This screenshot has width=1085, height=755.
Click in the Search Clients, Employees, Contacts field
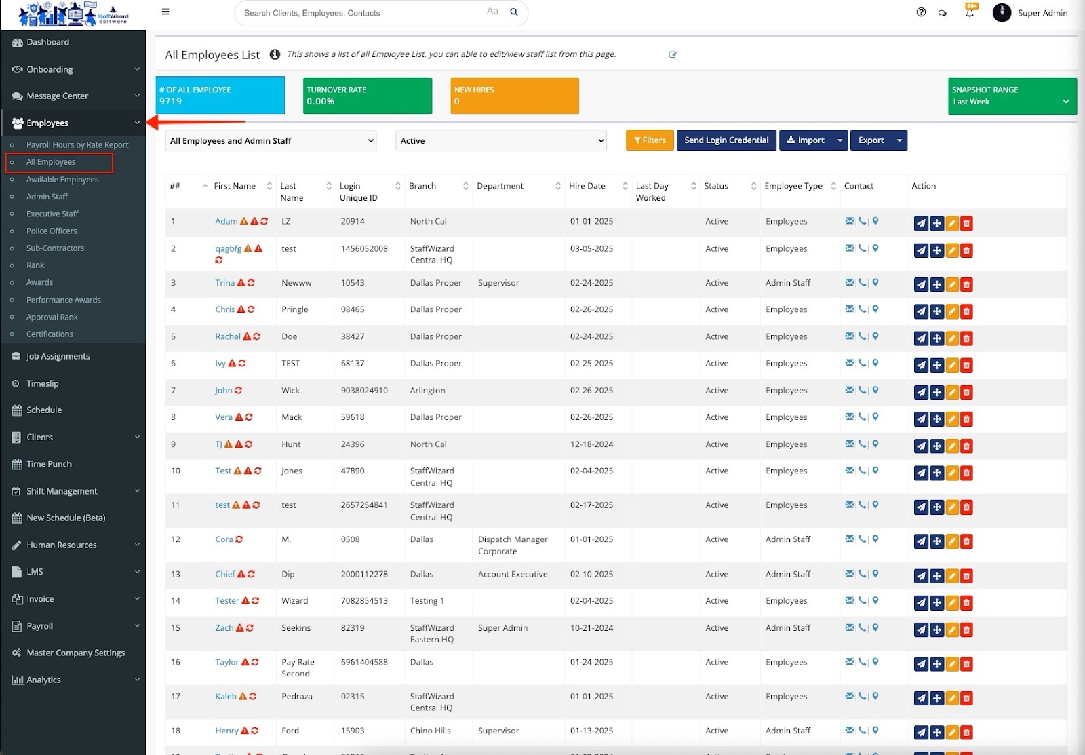coord(359,13)
